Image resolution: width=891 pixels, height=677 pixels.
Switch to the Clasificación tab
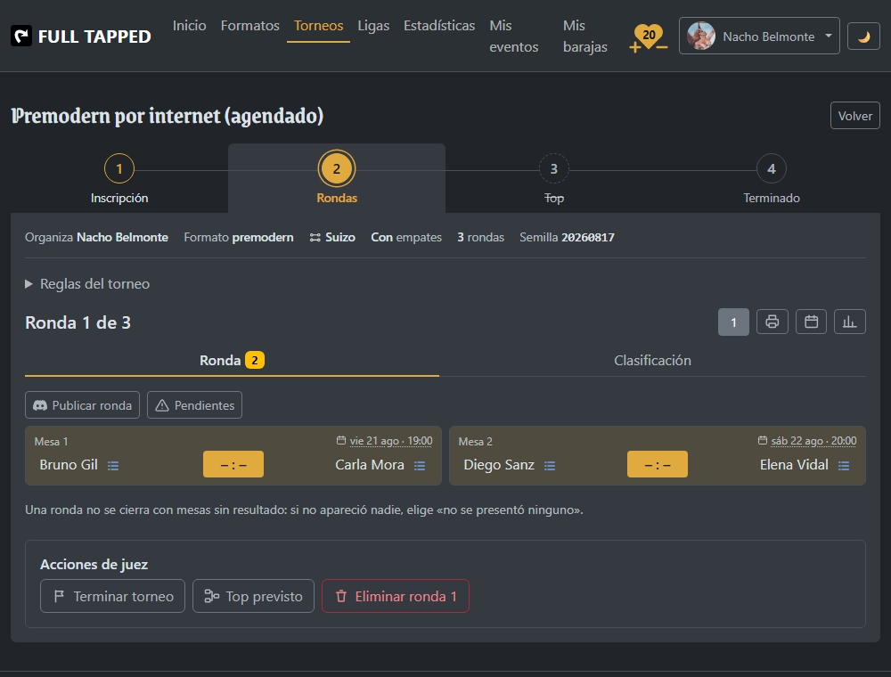point(652,361)
